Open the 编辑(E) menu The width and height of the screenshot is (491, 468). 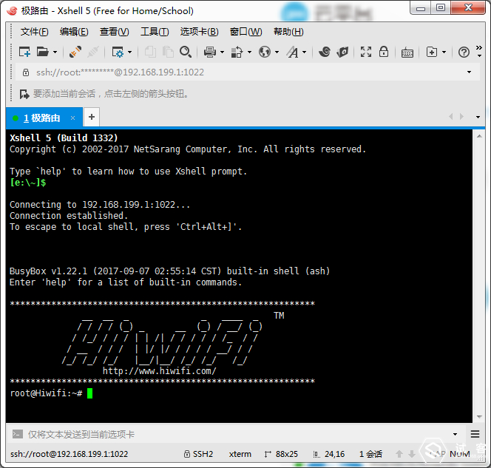(x=74, y=32)
